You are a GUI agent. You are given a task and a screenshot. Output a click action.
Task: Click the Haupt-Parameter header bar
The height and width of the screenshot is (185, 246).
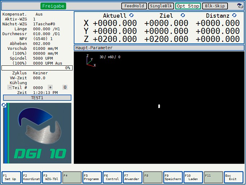[159, 48]
